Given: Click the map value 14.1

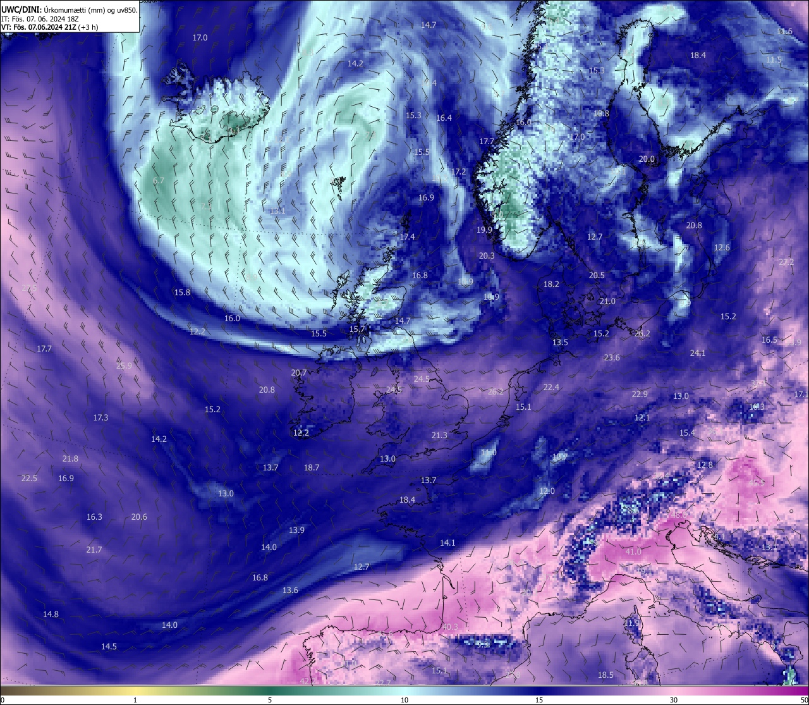Looking at the screenshot, I should (447, 543).
